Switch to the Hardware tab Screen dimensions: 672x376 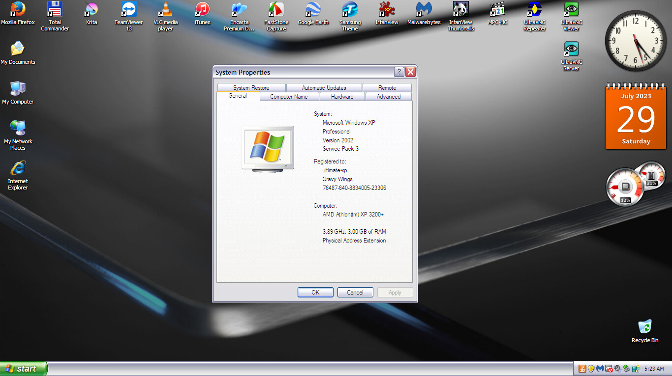342,97
